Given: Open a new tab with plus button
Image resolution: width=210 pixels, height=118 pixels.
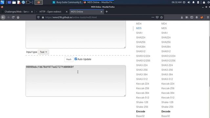Looking at the screenshot, I should point(107,12).
